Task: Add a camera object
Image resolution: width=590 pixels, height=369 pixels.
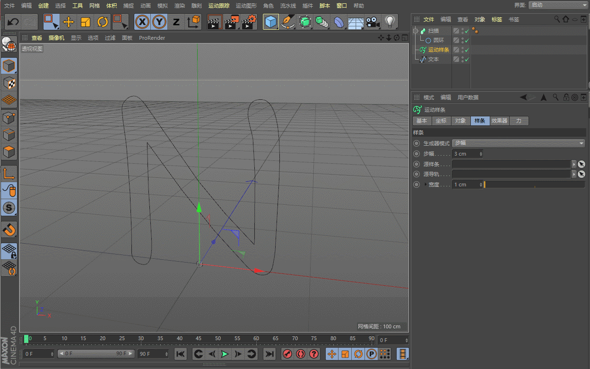Action: [373, 22]
